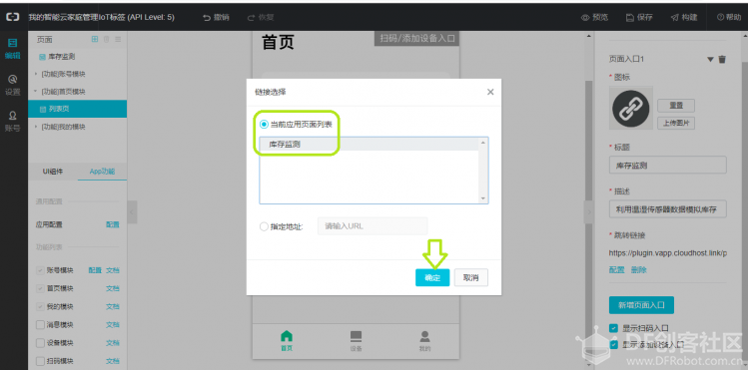Click the 上传图片 upload button
Viewport: 748px width, 370px height.
tap(676, 123)
